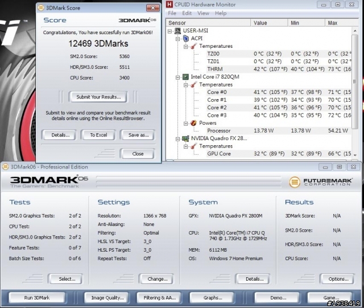Click the thermometer icon beside the Intel Core i7 820QM Temperatures node
The height and width of the screenshot is (308, 364).
[193, 85]
